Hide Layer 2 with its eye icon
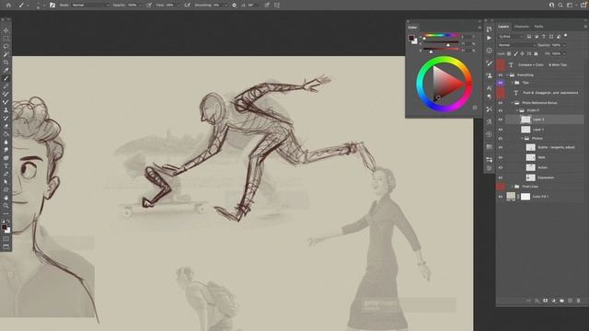This screenshot has width=589, height=331. pyautogui.click(x=501, y=120)
